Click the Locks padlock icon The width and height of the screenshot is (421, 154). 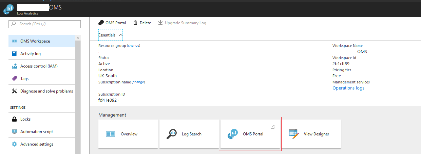(14, 119)
